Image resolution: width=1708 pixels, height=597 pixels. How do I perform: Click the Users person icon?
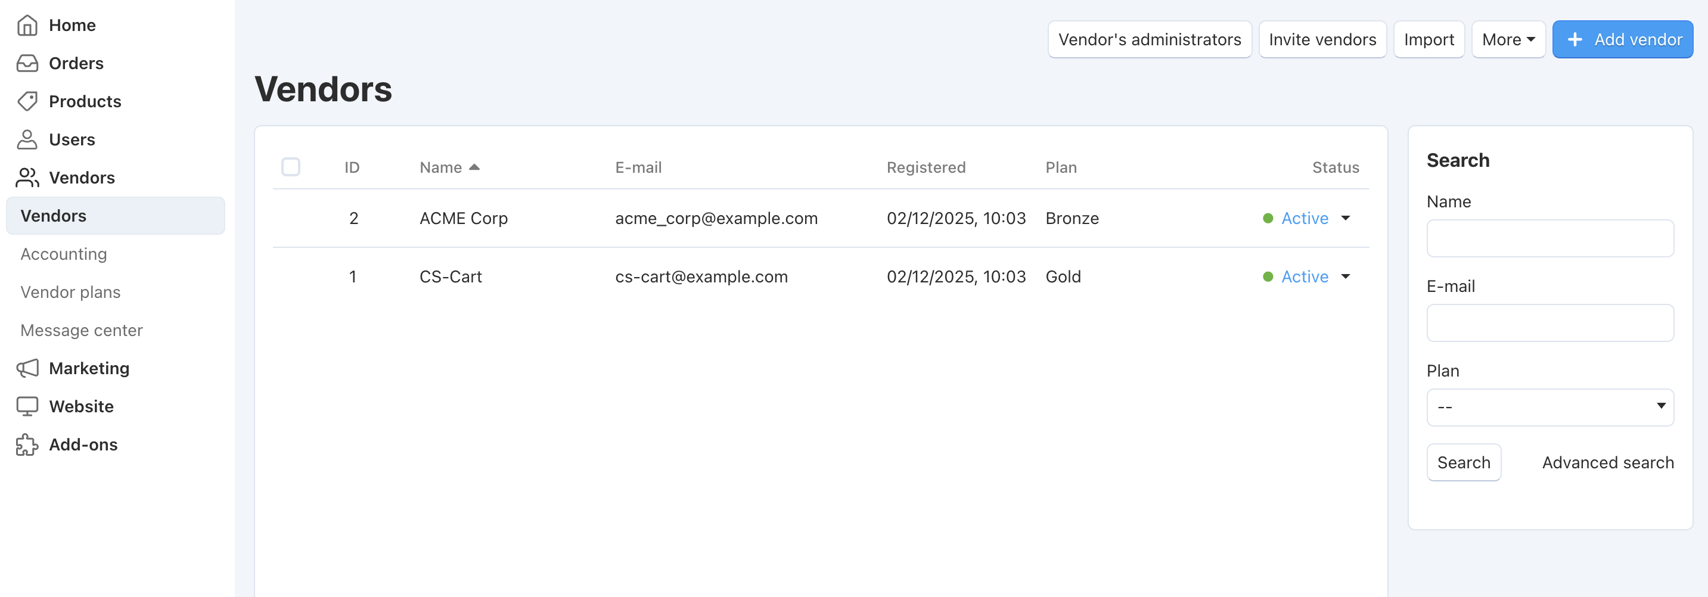click(x=27, y=140)
